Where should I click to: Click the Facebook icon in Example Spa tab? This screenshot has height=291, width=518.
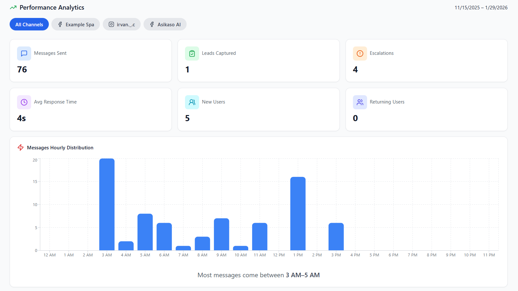(x=60, y=24)
